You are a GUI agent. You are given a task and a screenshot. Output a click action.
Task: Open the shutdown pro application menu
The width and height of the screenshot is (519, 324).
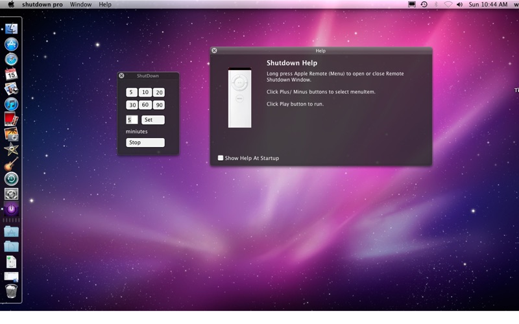point(42,5)
